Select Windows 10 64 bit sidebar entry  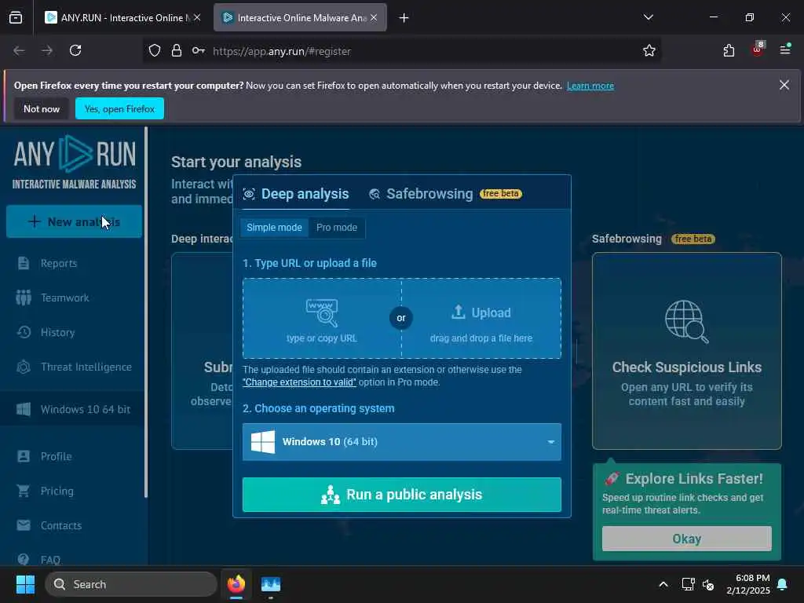pos(73,409)
